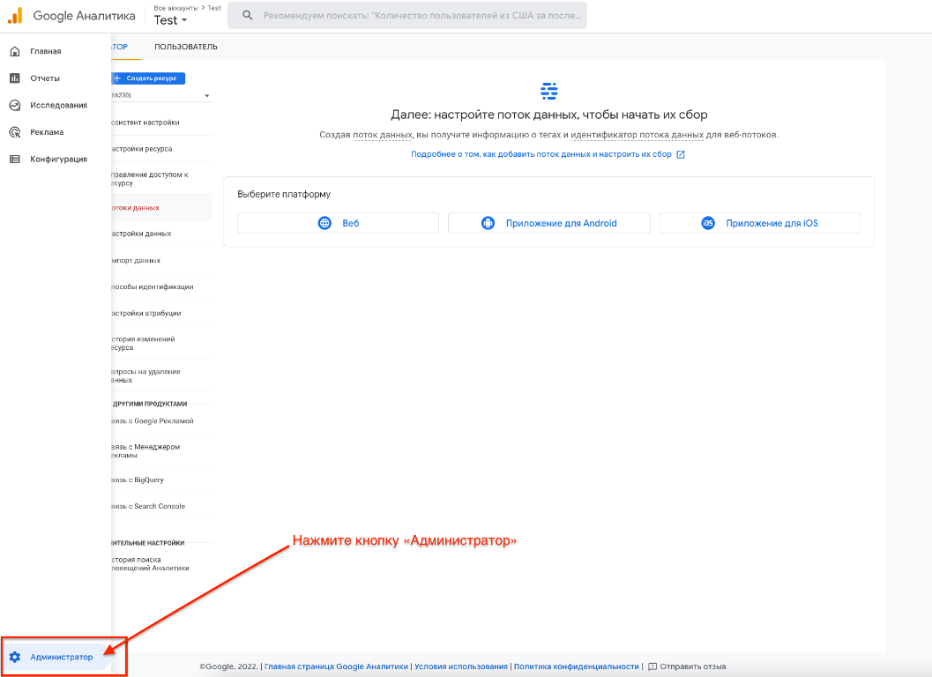Open the Реклама advertising icon
This screenshot has width=932, height=677.
coord(15,132)
